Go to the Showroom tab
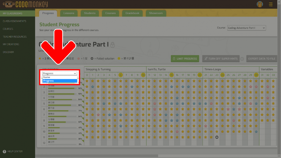The image size is (281, 158). click(x=156, y=13)
